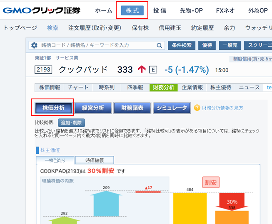Select the 時価総額 tab
Image resolution: width=272 pixels, height=224 pixels.
click(95, 160)
